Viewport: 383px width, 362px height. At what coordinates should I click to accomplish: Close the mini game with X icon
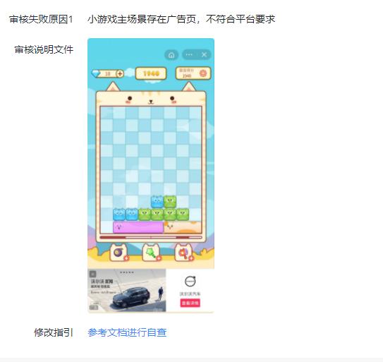coord(205,55)
